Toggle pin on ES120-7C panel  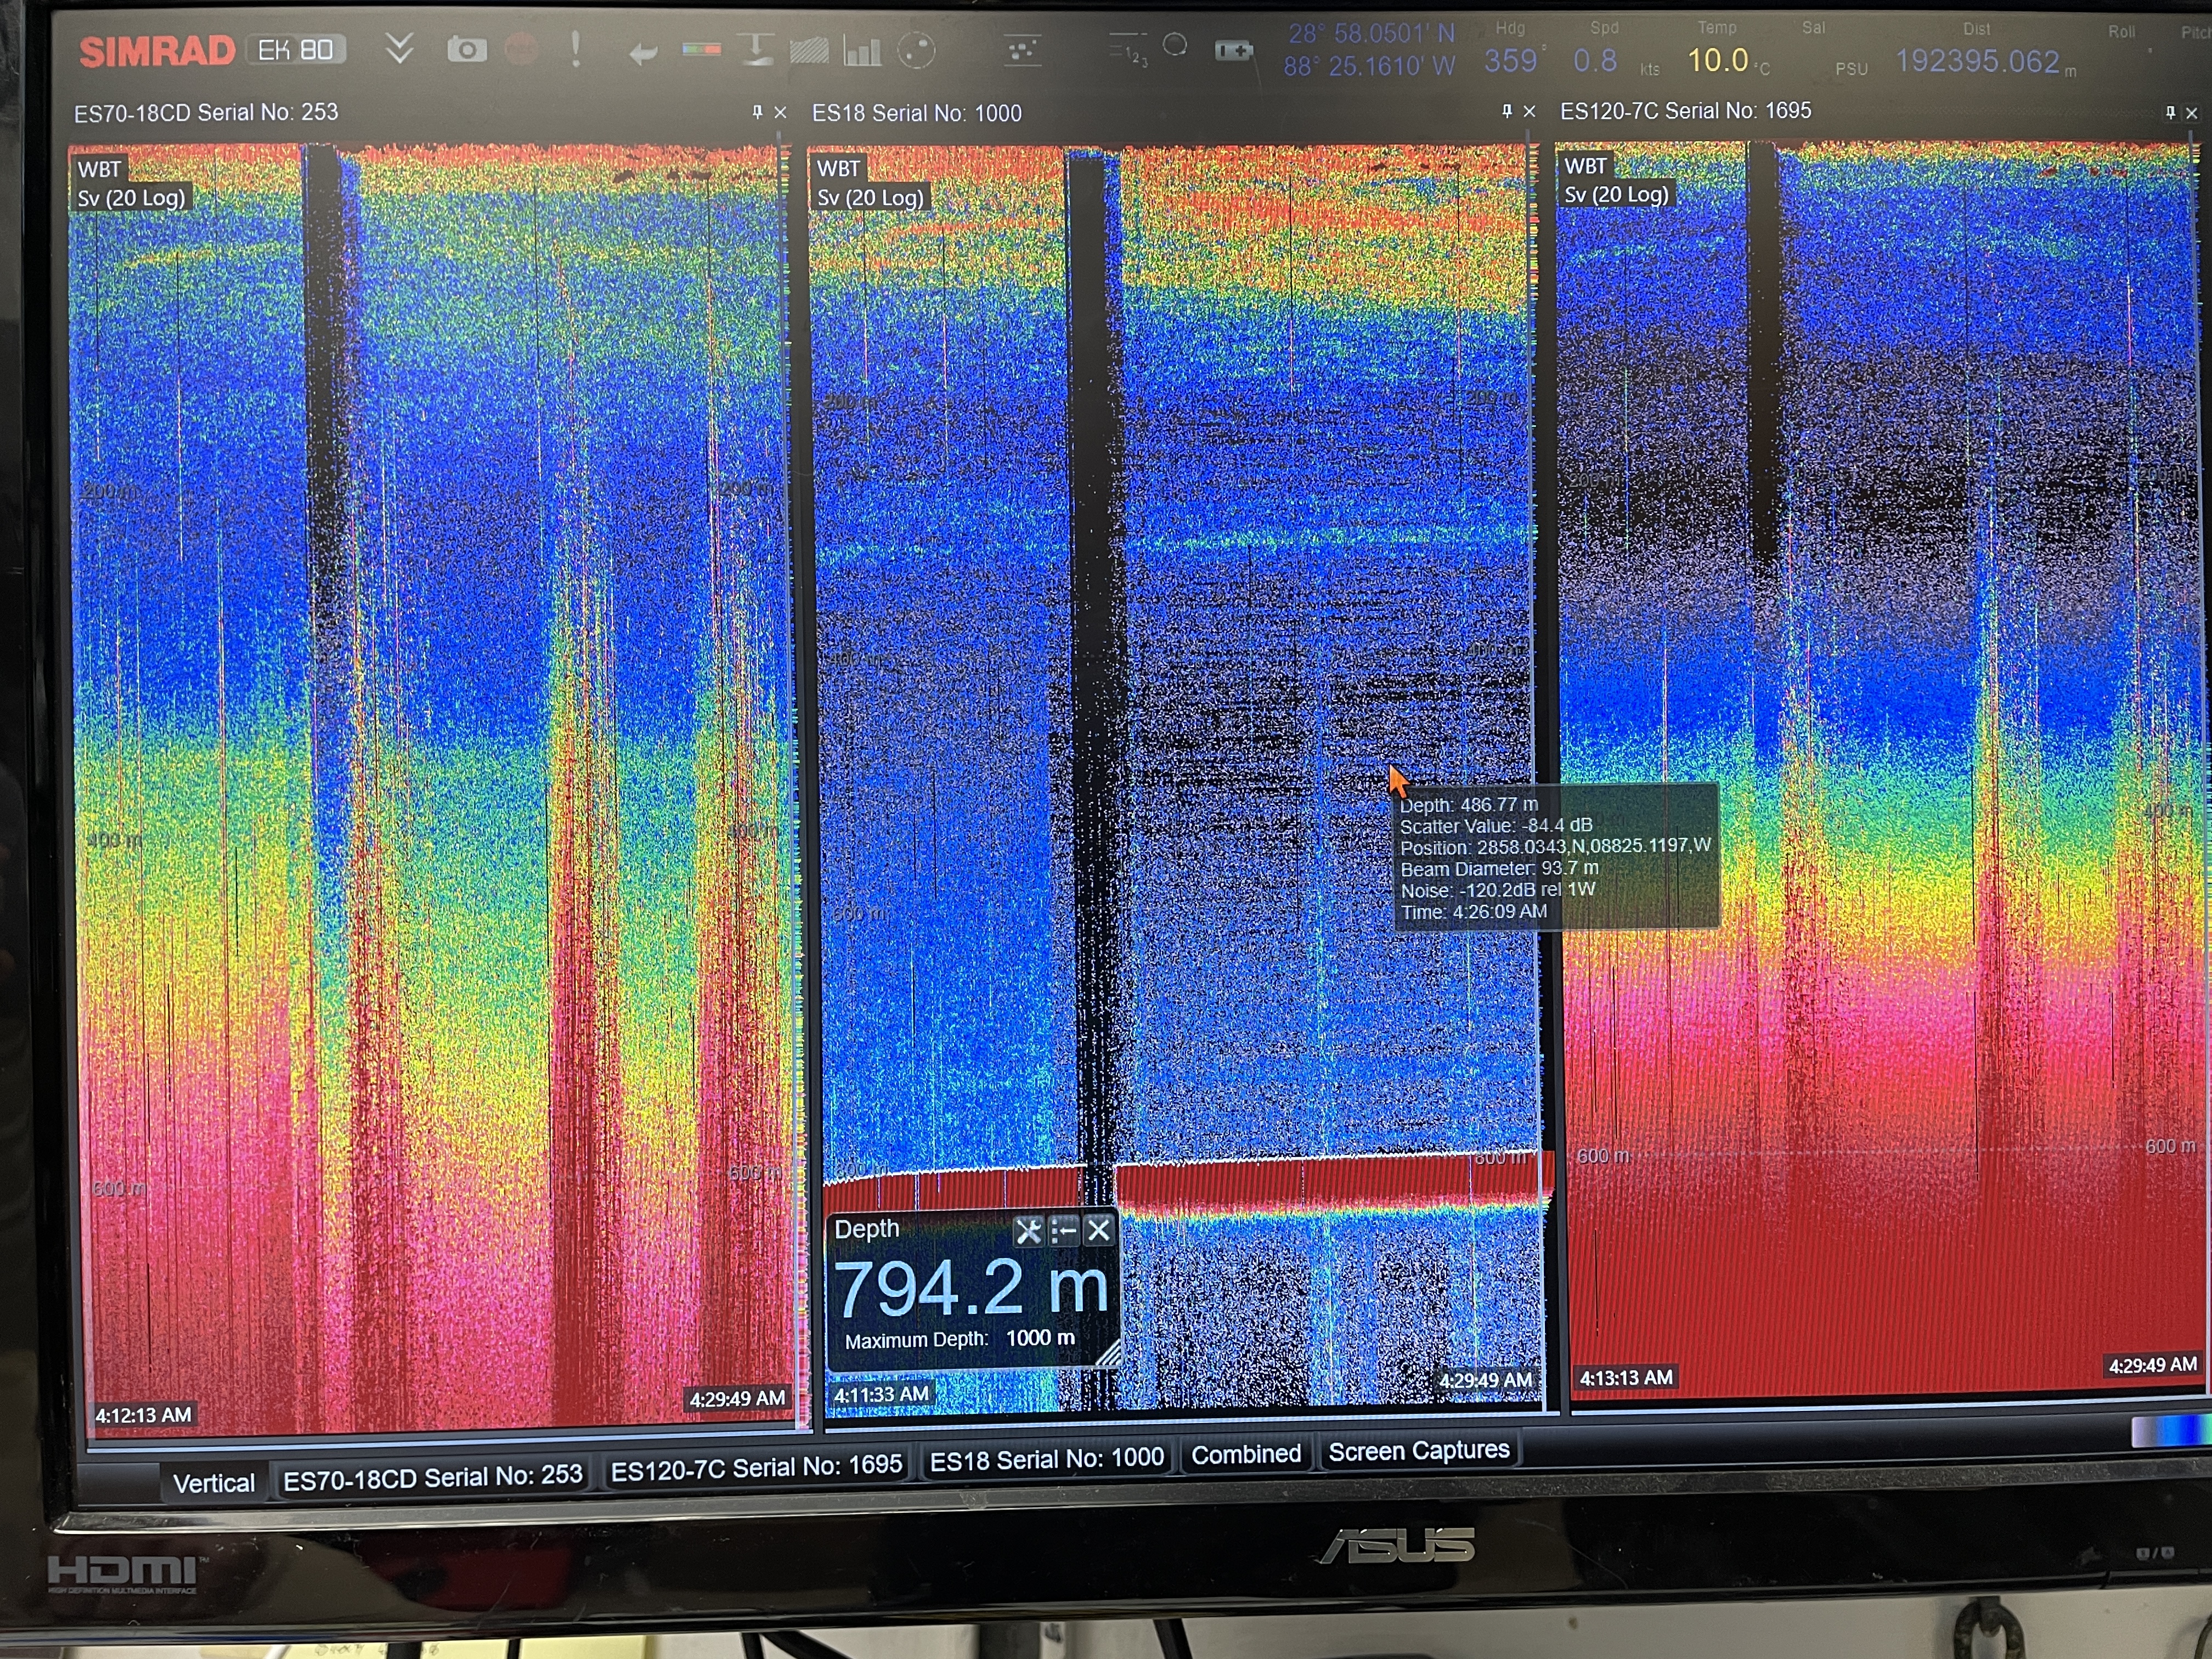2170,112
